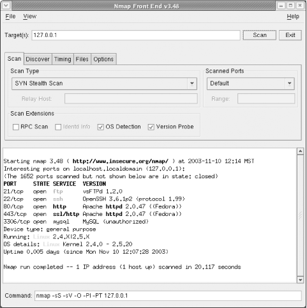
Task: Click the ssl/http service text
Action: pyautogui.click(x=66, y=214)
